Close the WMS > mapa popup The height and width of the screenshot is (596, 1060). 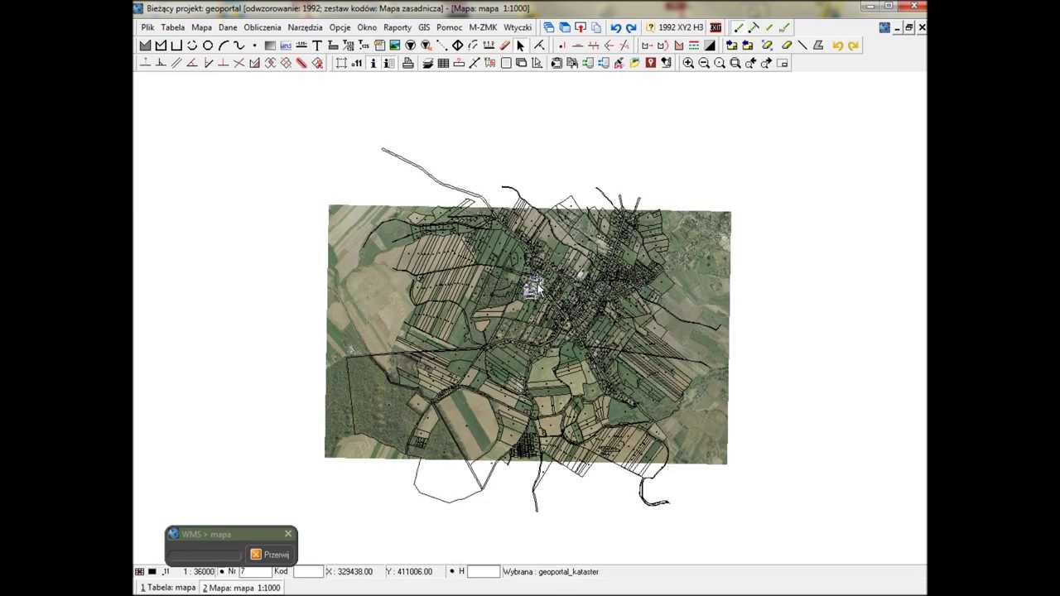pyautogui.click(x=288, y=534)
